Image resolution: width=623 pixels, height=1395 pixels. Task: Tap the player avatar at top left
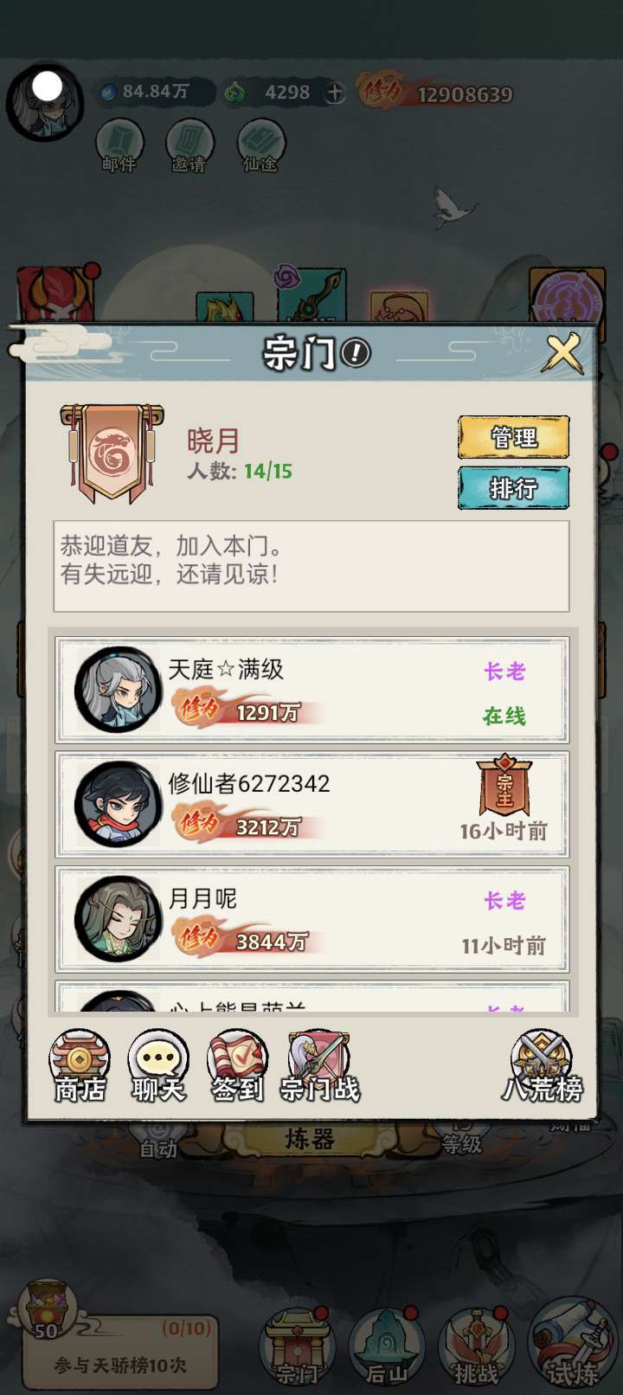click(x=45, y=102)
